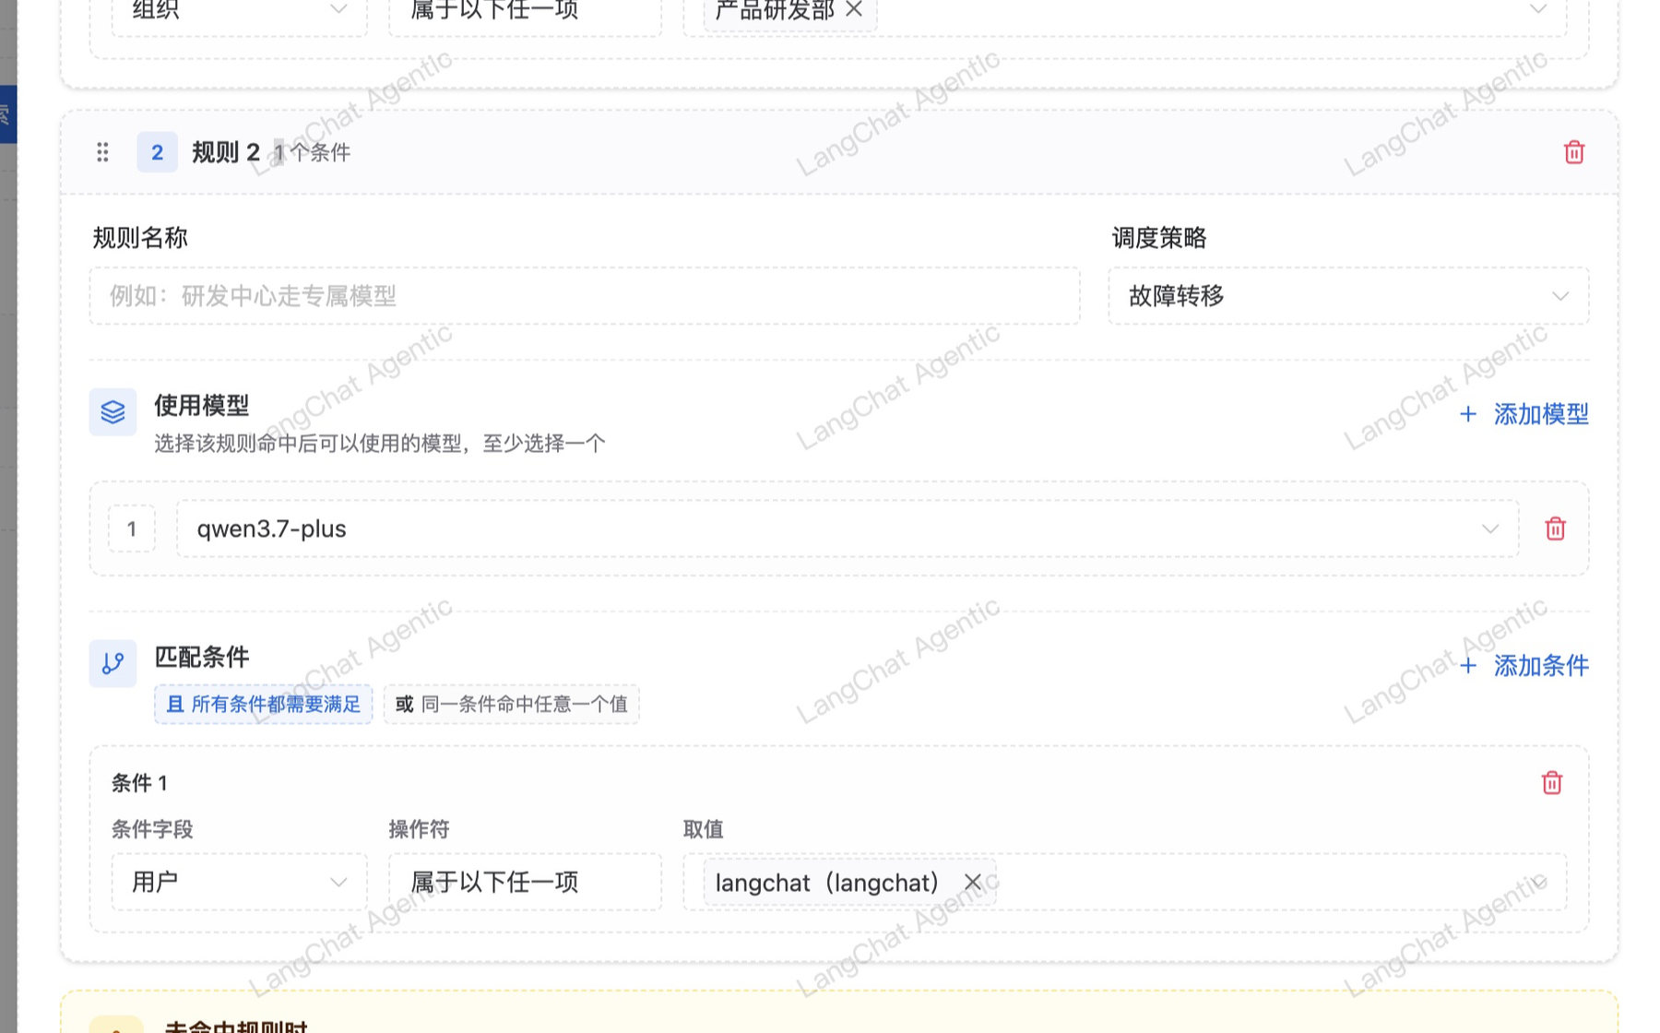The height and width of the screenshot is (1033, 1660).
Task: Click 添加条件 to add a condition
Action: point(1524,665)
